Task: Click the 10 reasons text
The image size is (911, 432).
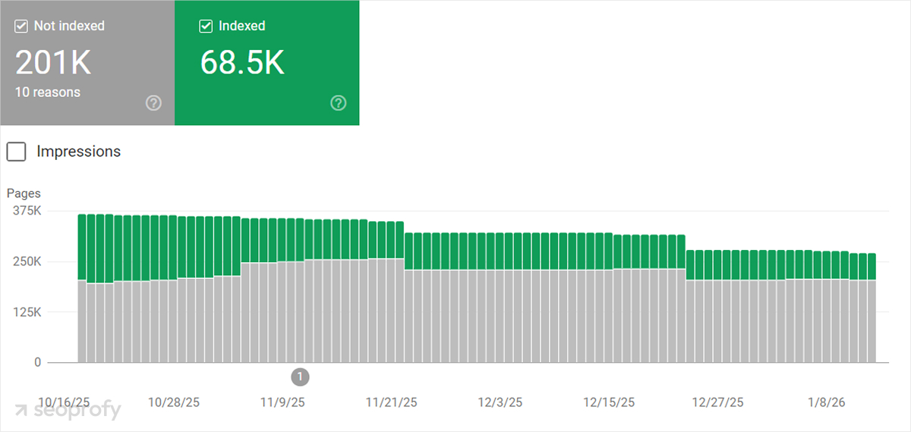Action: click(x=48, y=92)
